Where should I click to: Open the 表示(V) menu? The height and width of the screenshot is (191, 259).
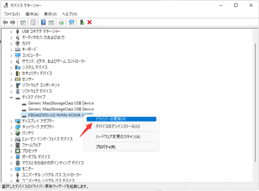[50, 14]
